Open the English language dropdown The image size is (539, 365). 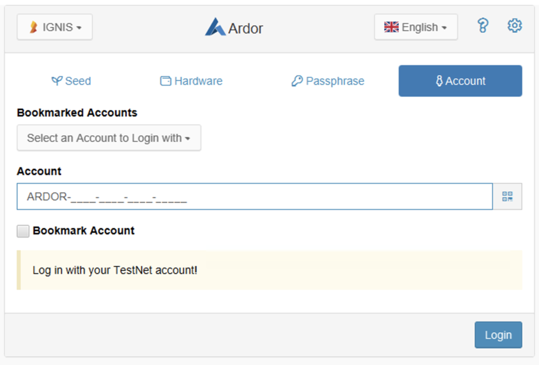pyautogui.click(x=416, y=27)
